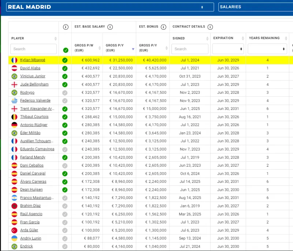Click sort arrows on Expiration column header
This screenshot has height=251, width=293.
point(241,38)
